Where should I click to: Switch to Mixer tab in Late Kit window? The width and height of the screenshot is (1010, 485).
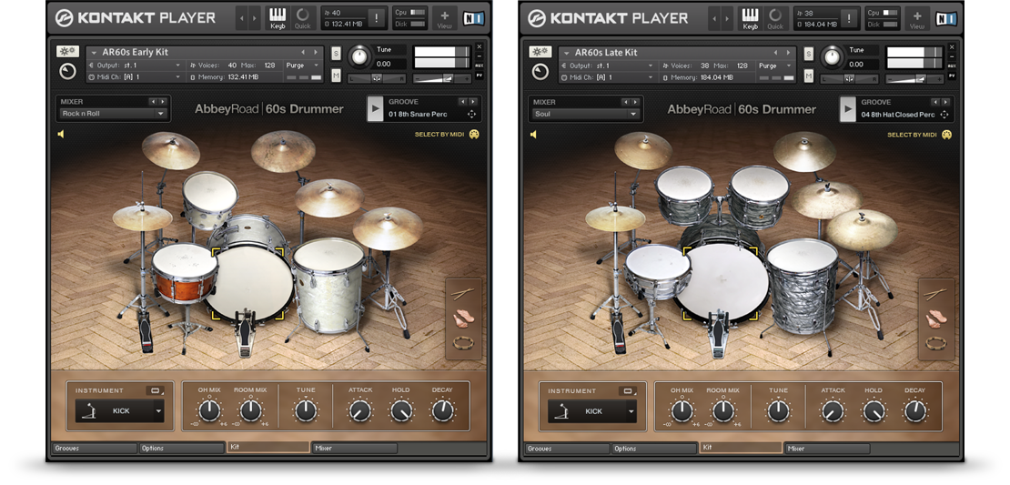[828, 449]
